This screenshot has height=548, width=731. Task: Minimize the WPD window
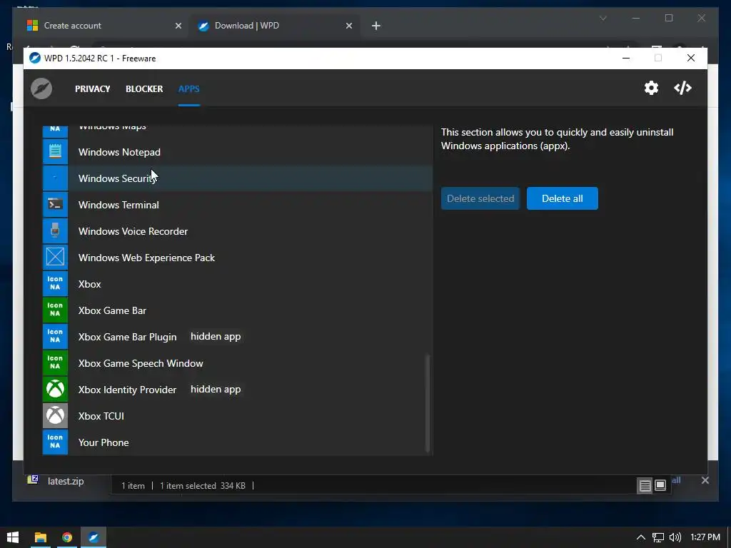(626, 59)
